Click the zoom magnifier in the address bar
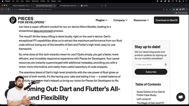The image size is (189, 106). tap(164, 9)
